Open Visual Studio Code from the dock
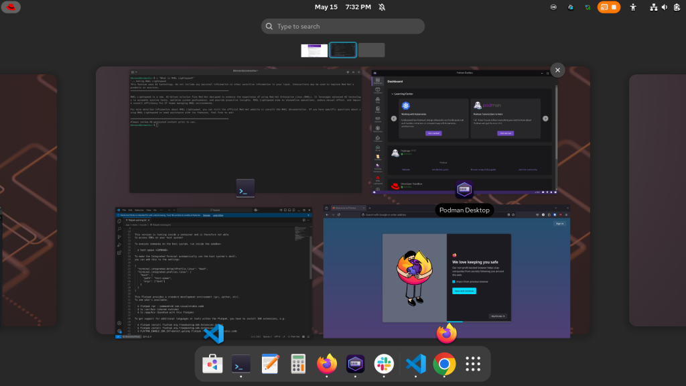The image size is (686, 386). [415, 364]
